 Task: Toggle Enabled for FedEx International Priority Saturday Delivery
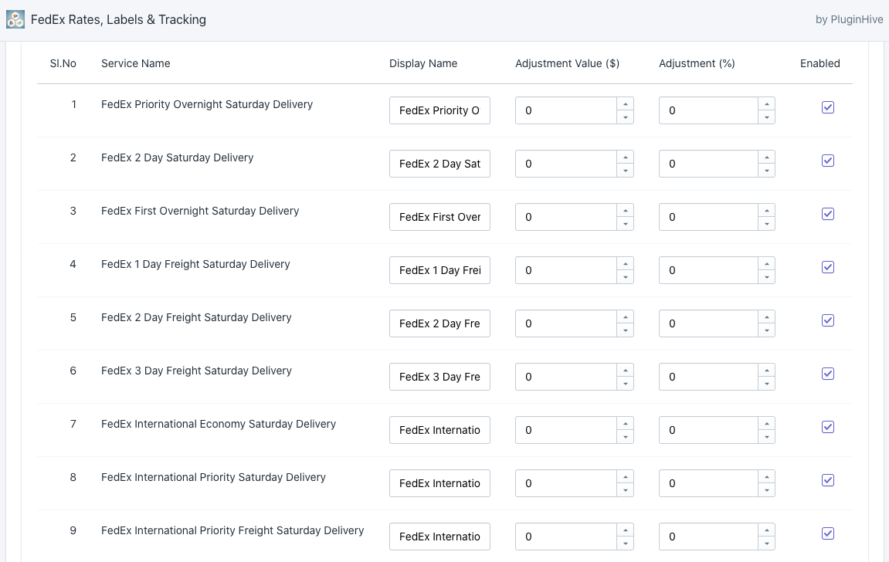click(x=828, y=480)
